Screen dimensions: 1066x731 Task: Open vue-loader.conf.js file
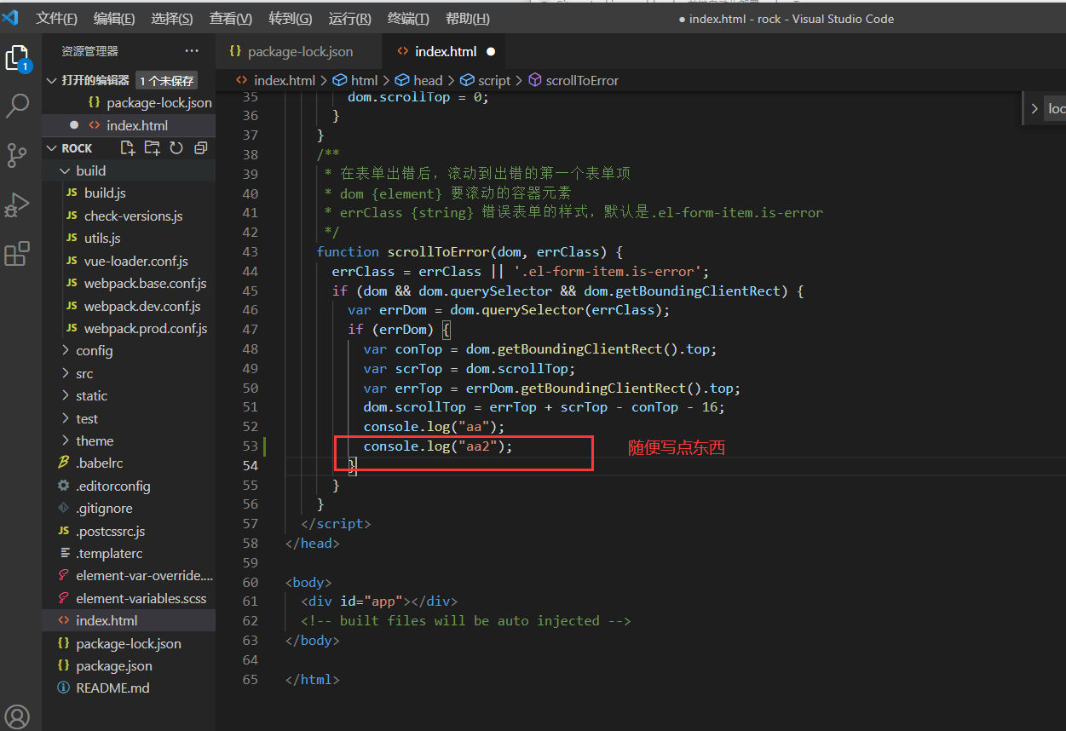click(x=136, y=261)
